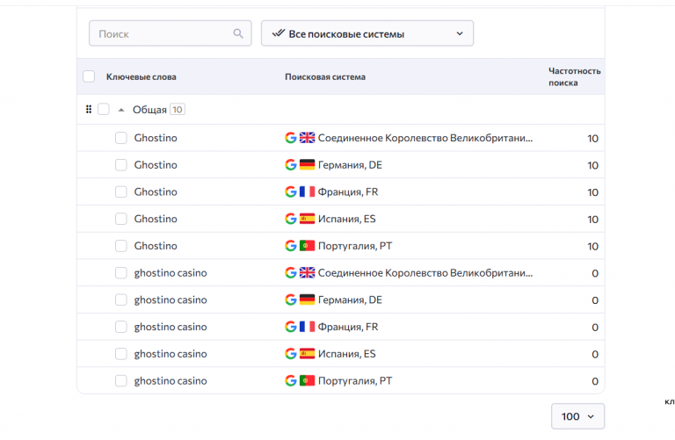The width and height of the screenshot is (675, 440).
Task: Click the Spain flag in the ghostino casino row
Action: pos(307,354)
